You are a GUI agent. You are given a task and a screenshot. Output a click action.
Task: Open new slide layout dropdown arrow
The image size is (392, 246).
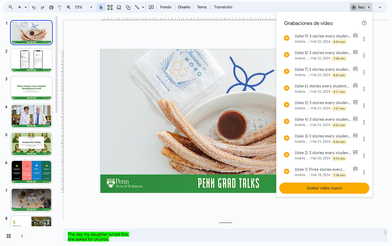coord(26,7)
